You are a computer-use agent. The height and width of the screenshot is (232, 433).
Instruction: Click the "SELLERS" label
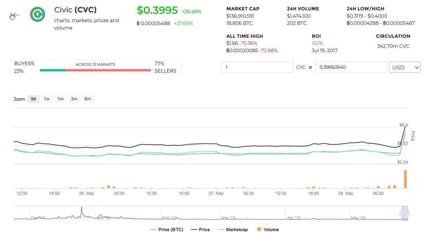(165, 71)
